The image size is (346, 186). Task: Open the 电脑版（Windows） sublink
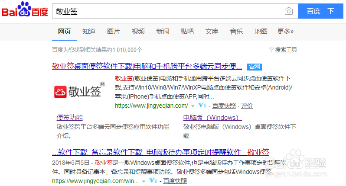click(x=212, y=118)
